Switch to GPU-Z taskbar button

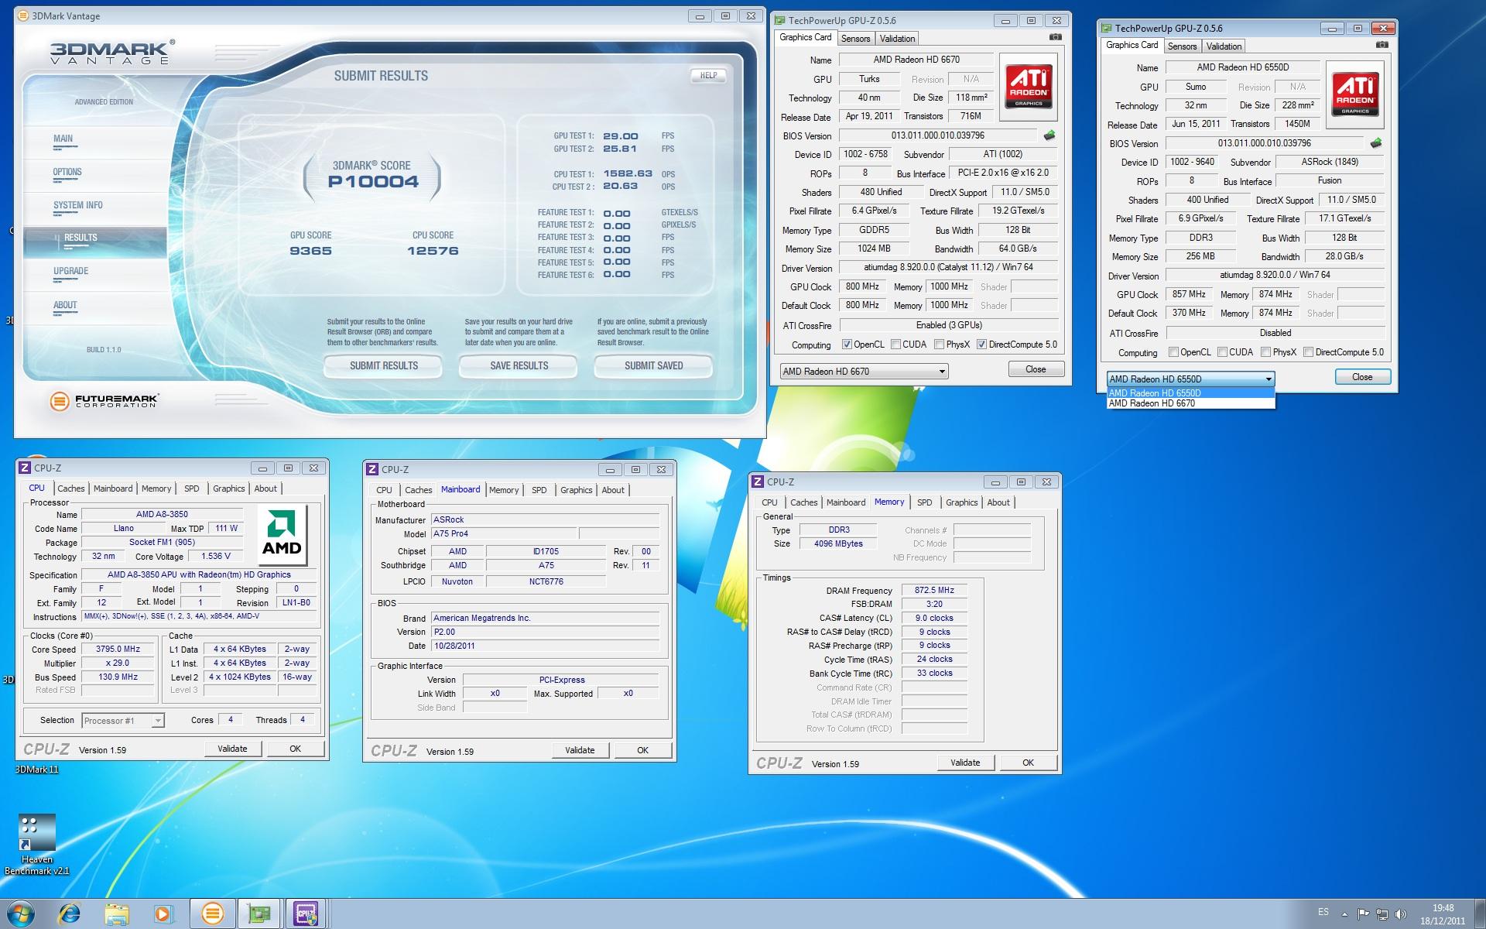pyautogui.click(x=259, y=914)
